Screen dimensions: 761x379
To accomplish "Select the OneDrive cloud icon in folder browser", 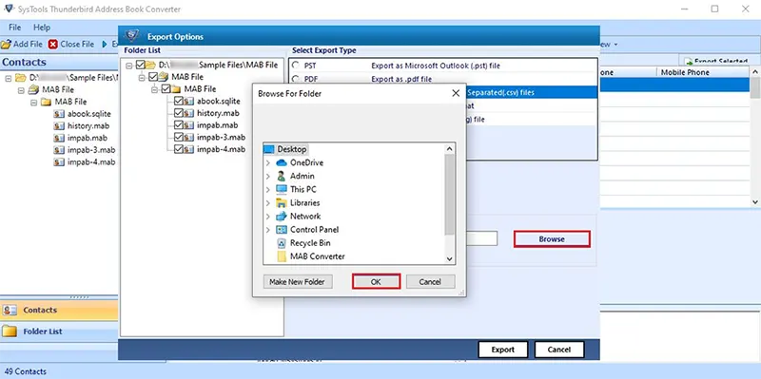I will (x=282, y=162).
